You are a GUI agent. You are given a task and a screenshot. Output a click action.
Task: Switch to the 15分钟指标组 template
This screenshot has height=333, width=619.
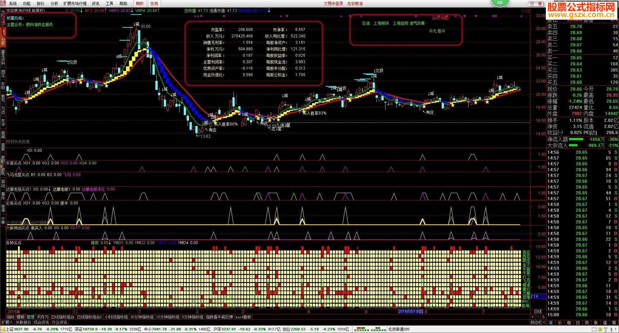tap(168, 317)
